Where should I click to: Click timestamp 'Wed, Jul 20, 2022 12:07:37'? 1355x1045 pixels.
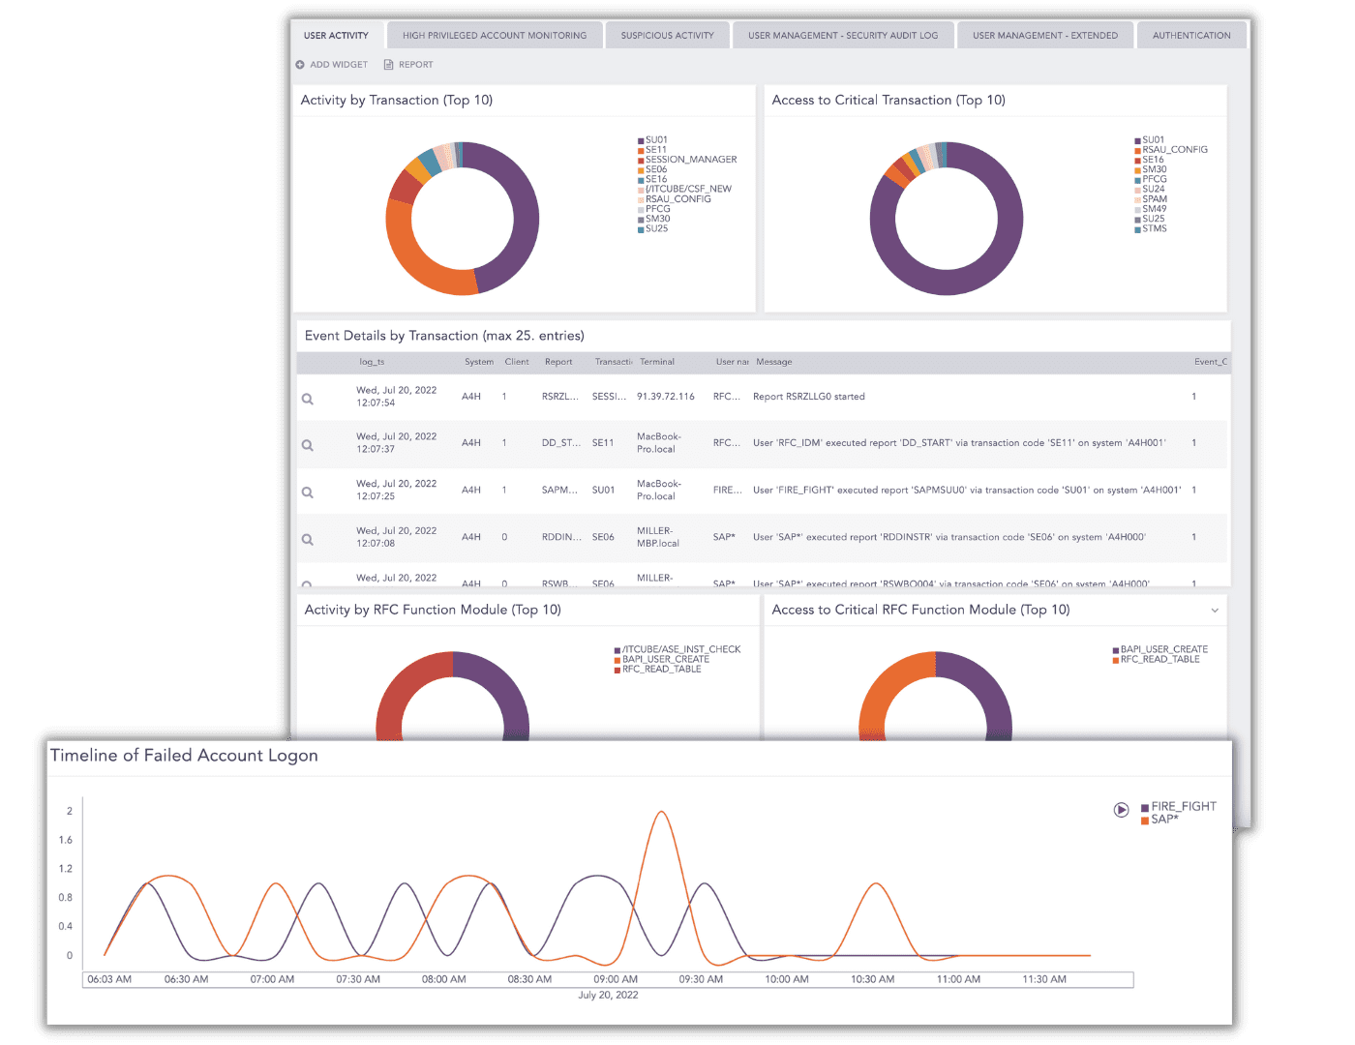tap(396, 443)
